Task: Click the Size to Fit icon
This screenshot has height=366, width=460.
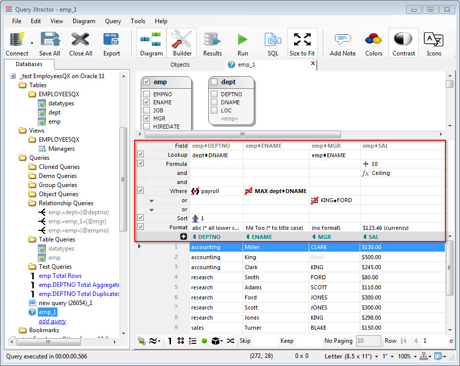Action: [x=302, y=40]
